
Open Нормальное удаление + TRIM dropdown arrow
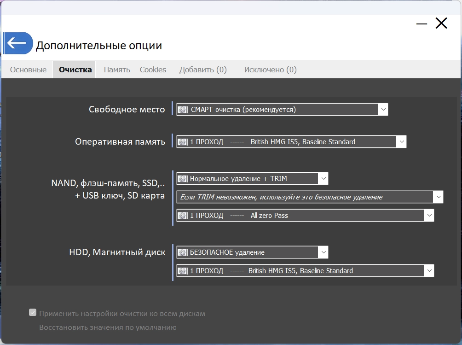coord(323,179)
